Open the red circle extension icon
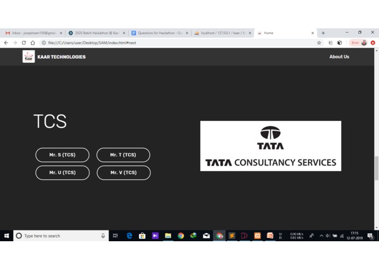The width and height of the screenshot is (379, 269). 373,42
